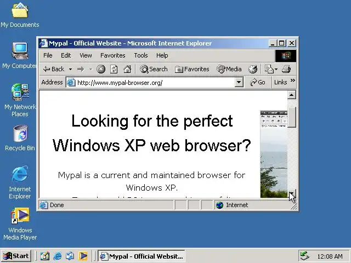The height and width of the screenshot is (263, 351).
Task: Maximize the Internet Explorer window
Action: (282, 43)
